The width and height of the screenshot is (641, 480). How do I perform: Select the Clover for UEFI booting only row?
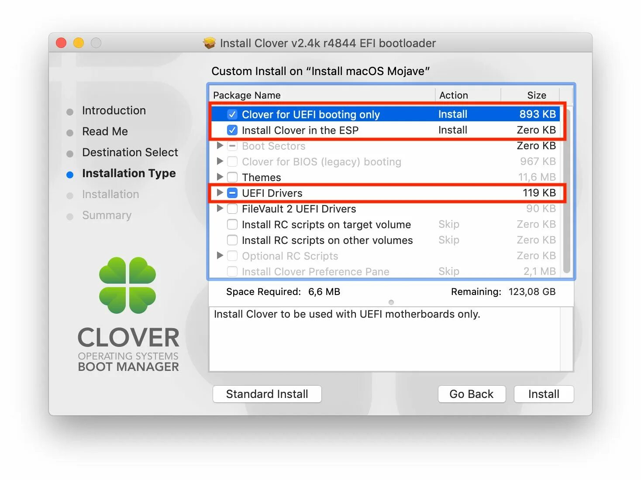point(385,114)
